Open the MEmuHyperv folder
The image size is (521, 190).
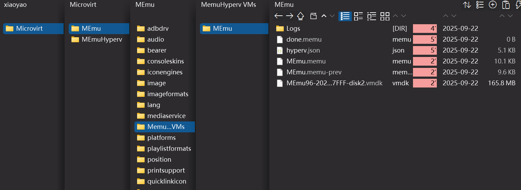pyautogui.click(x=102, y=39)
